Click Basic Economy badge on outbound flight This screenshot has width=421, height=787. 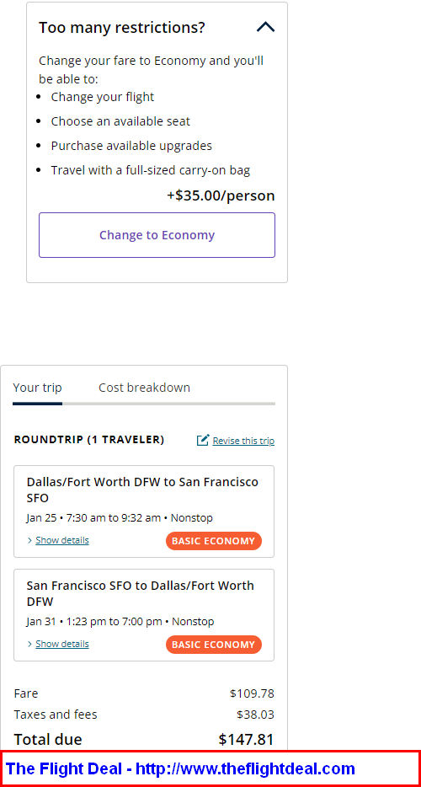tap(214, 541)
